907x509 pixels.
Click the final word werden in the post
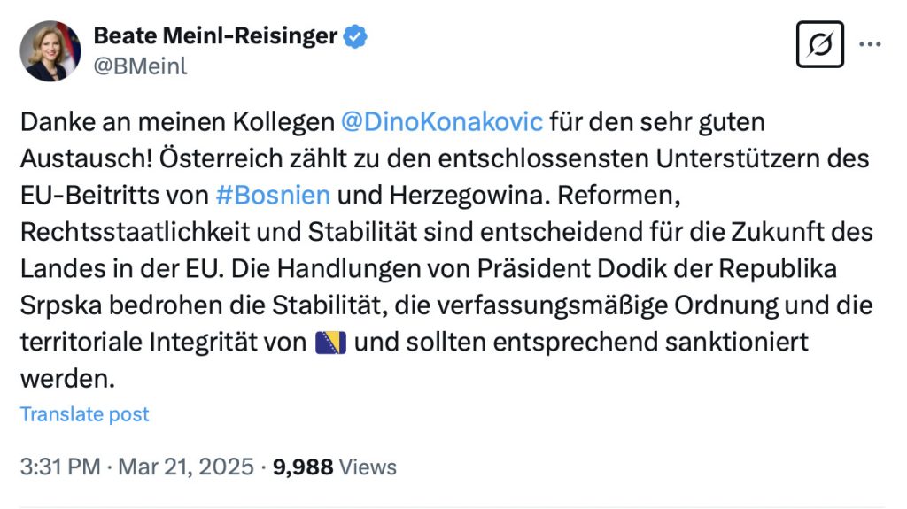point(66,378)
